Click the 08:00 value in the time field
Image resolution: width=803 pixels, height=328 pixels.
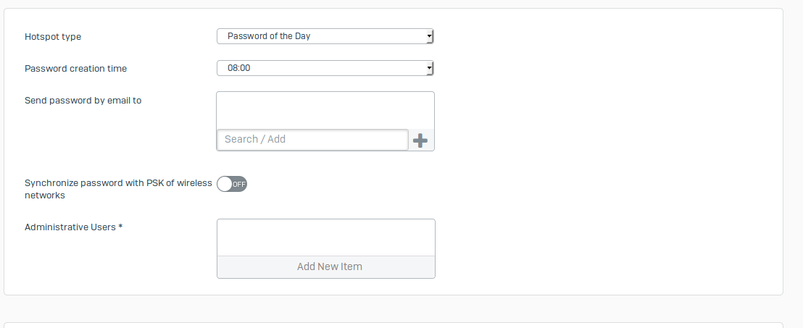point(239,68)
